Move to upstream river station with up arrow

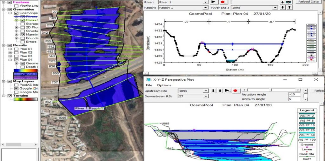289,7
